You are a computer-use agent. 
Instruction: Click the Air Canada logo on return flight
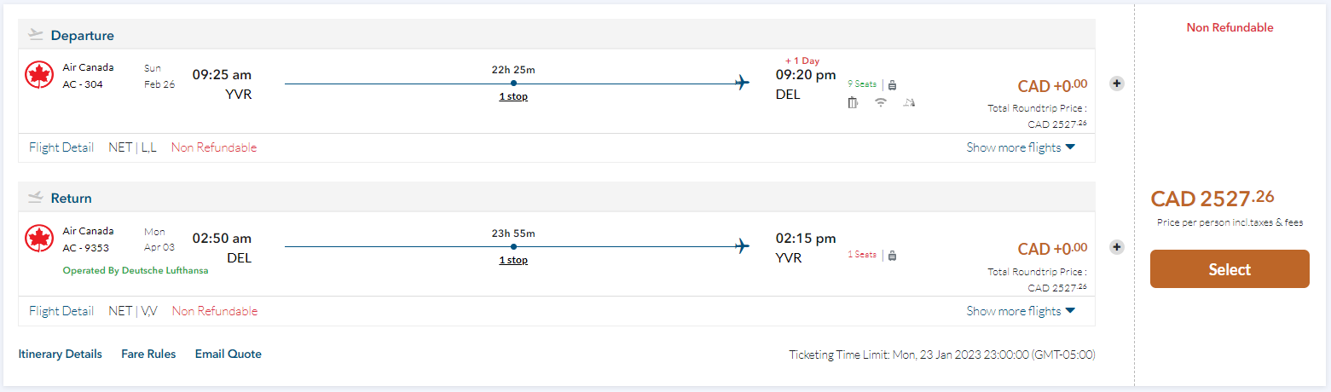point(39,239)
